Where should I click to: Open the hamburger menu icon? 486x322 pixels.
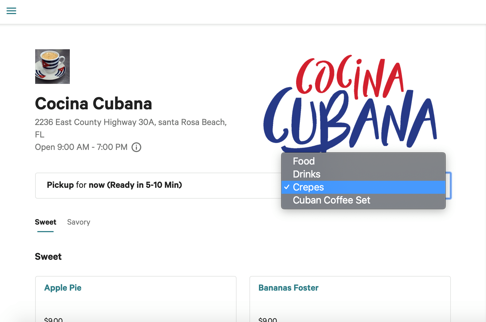11,11
